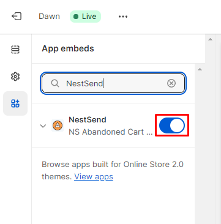The width and height of the screenshot is (221, 224).
Task: Exit the theme editor via back icon
Action: pyautogui.click(x=17, y=17)
